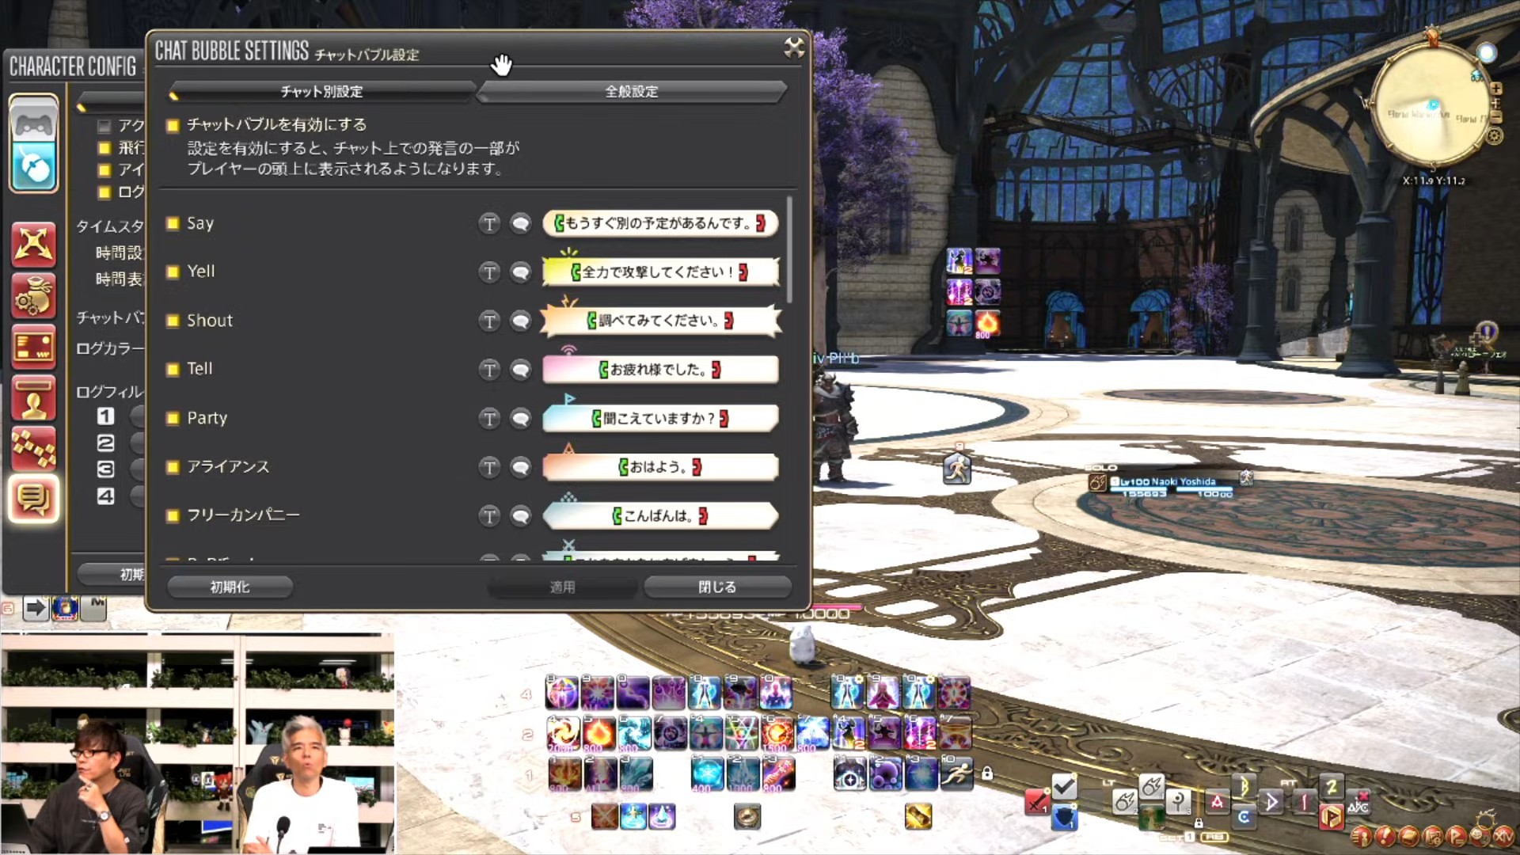Click the chat bubble list scrollbar
The image size is (1520, 855).
(789, 249)
